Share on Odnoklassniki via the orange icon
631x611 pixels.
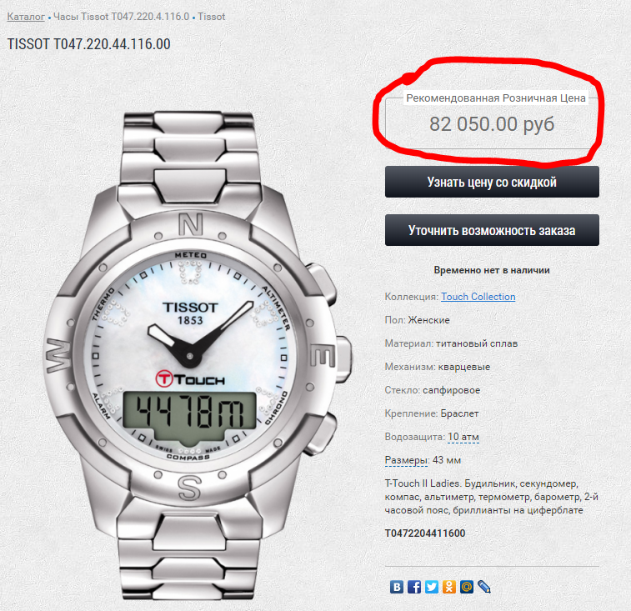tap(449, 587)
